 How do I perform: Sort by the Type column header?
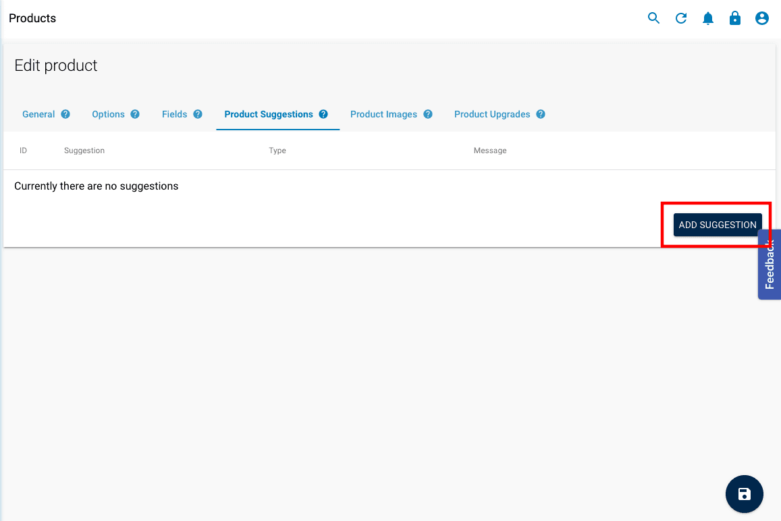[277, 150]
